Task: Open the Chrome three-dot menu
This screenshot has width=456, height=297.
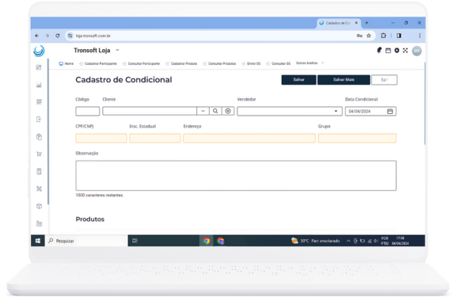Action: [420, 36]
